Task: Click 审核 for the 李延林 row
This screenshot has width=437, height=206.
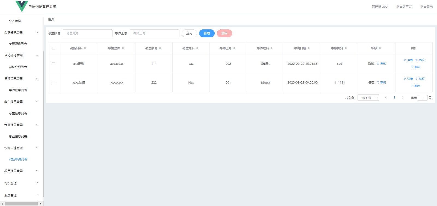Action: 381,64
